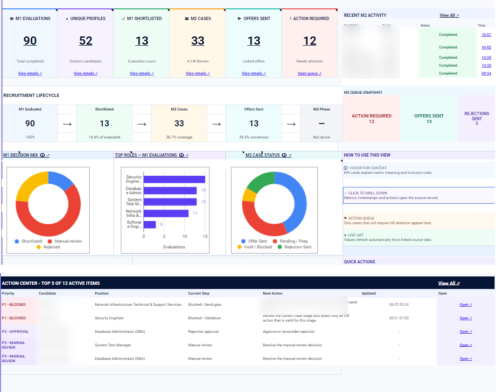Click the green Rejection Sent legend swatch
Image resolution: width=496 pixels, height=392 pixels.
click(279, 247)
